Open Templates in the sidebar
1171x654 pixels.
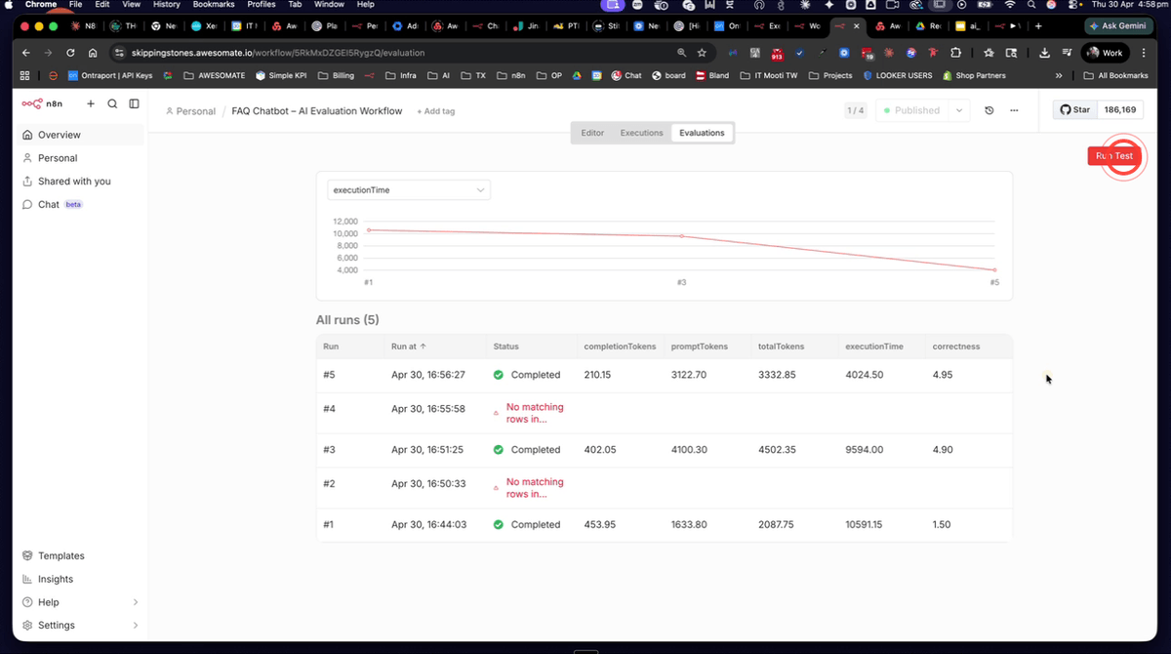click(82, 555)
